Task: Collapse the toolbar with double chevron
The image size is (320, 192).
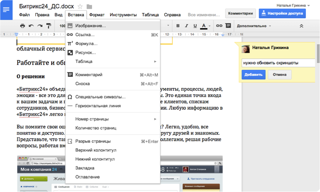Action: coord(301,26)
